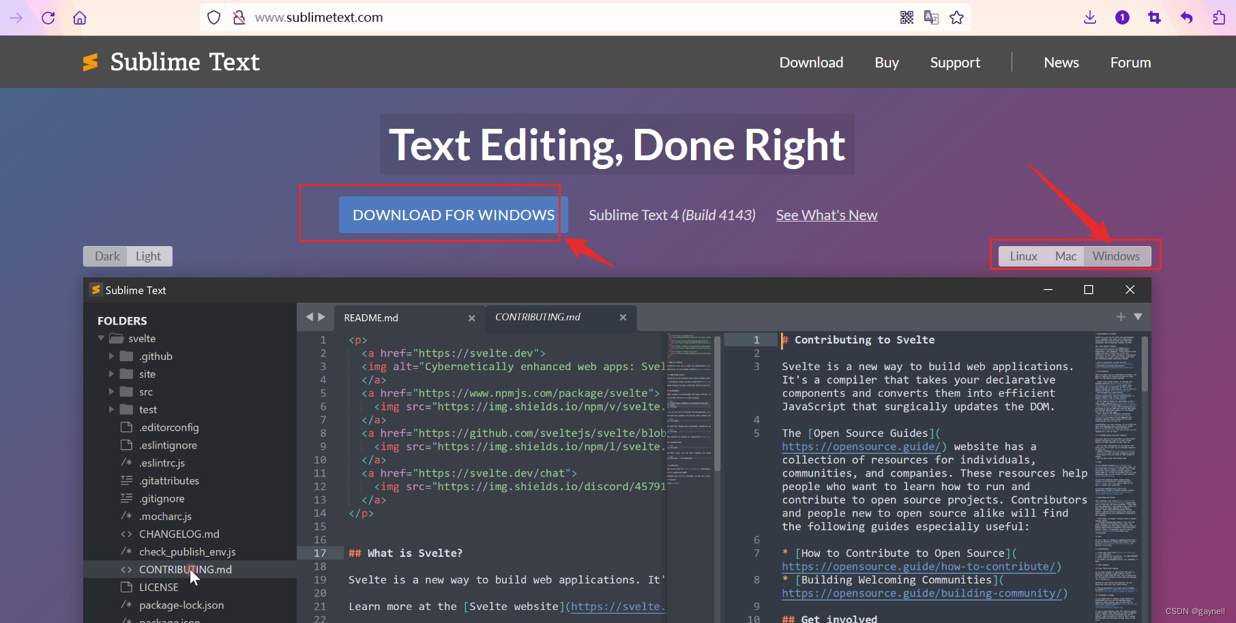The height and width of the screenshot is (623, 1236).
Task: Click the plus new tab icon in editor
Action: (x=1121, y=317)
